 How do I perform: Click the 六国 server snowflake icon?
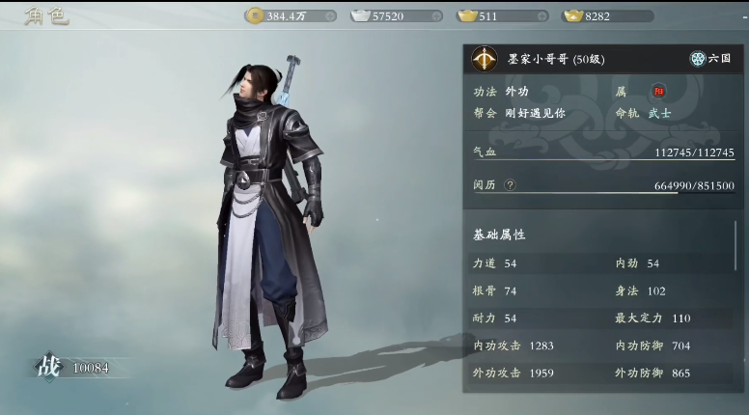pyautogui.click(x=698, y=59)
